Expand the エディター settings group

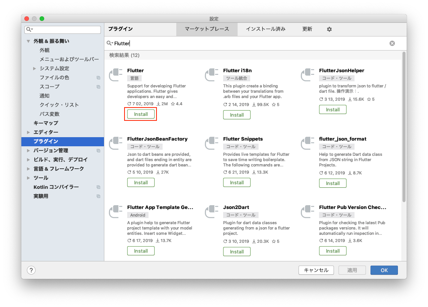coord(29,132)
